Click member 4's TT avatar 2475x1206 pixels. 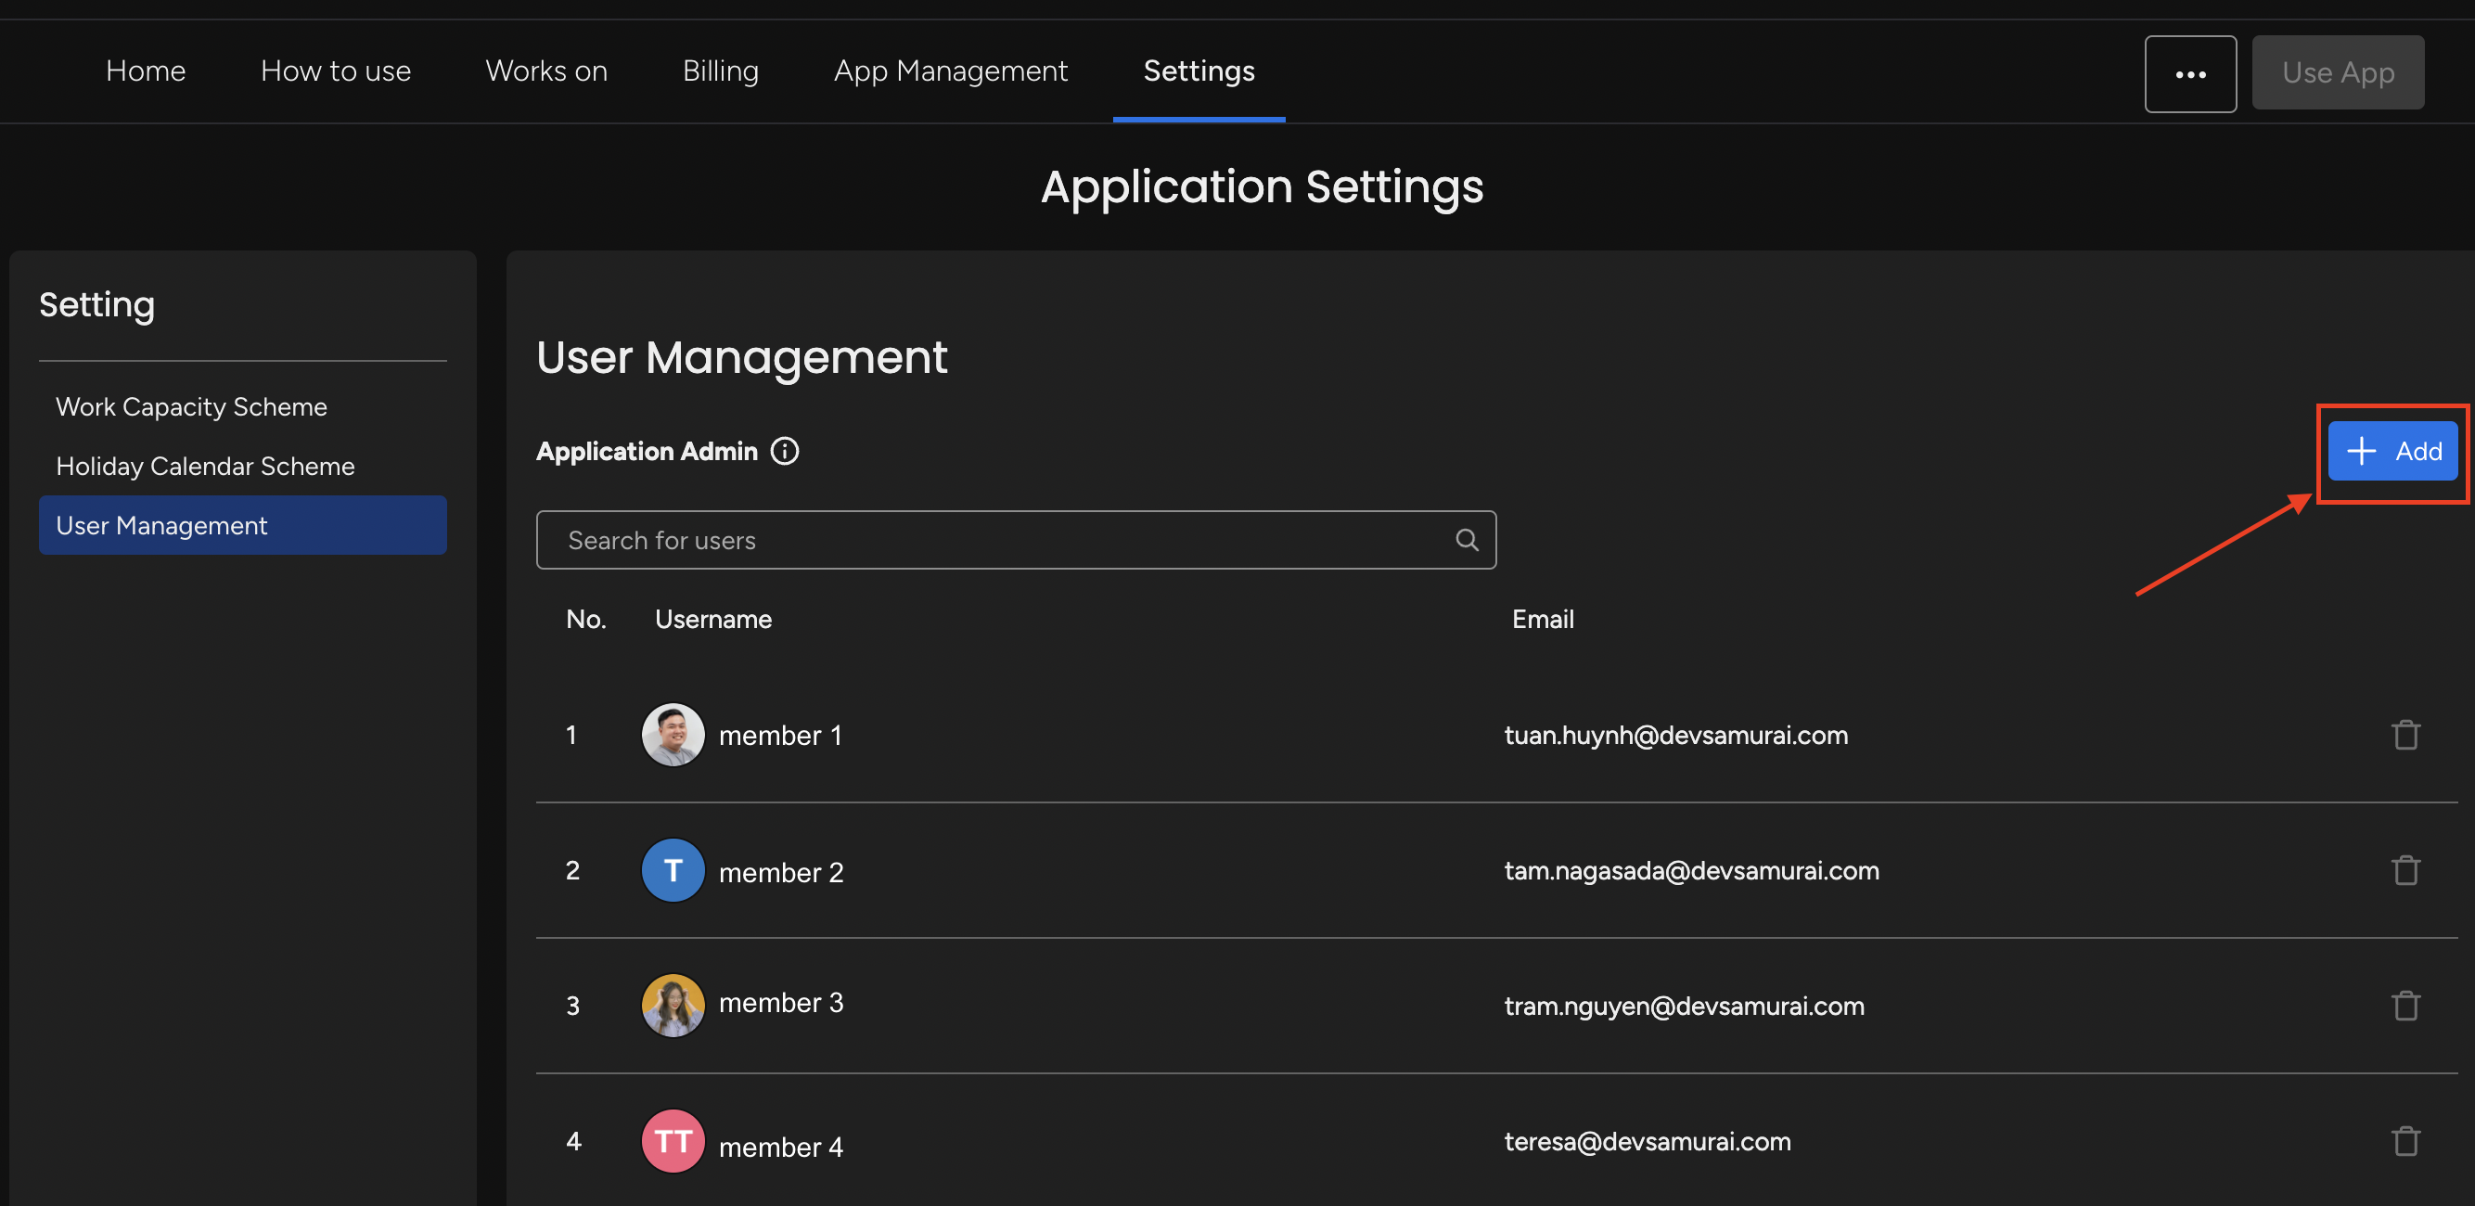click(x=672, y=1141)
